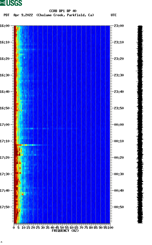Screen dimensions: 152x245
Task: Click the 16:40 PDT time label
Action: (x=5, y=91)
